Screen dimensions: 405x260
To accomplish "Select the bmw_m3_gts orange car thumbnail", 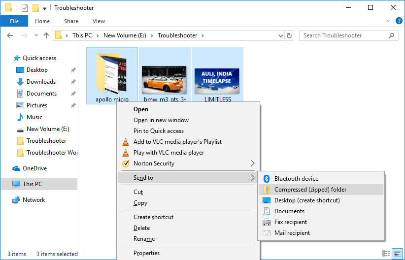I will (165, 79).
